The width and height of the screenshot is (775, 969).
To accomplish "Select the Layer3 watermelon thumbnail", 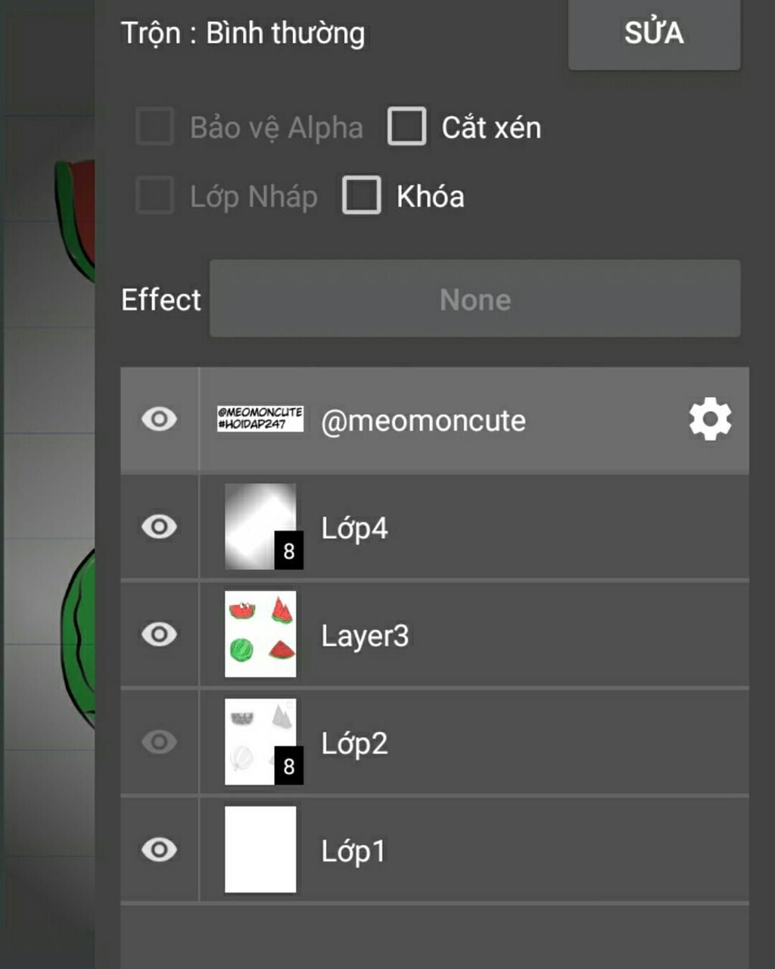I will [260, 634].
